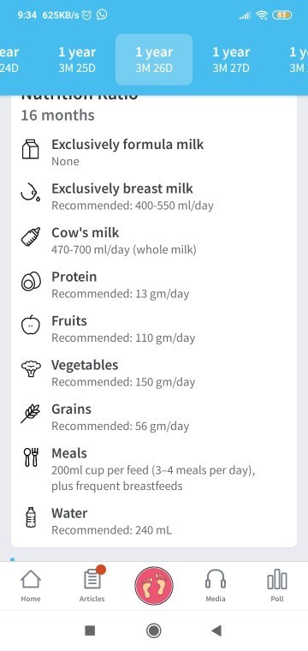Screen dimensions: 308x651
Task: Tap the meals fork and spoon icon
Action: (31, 457)
